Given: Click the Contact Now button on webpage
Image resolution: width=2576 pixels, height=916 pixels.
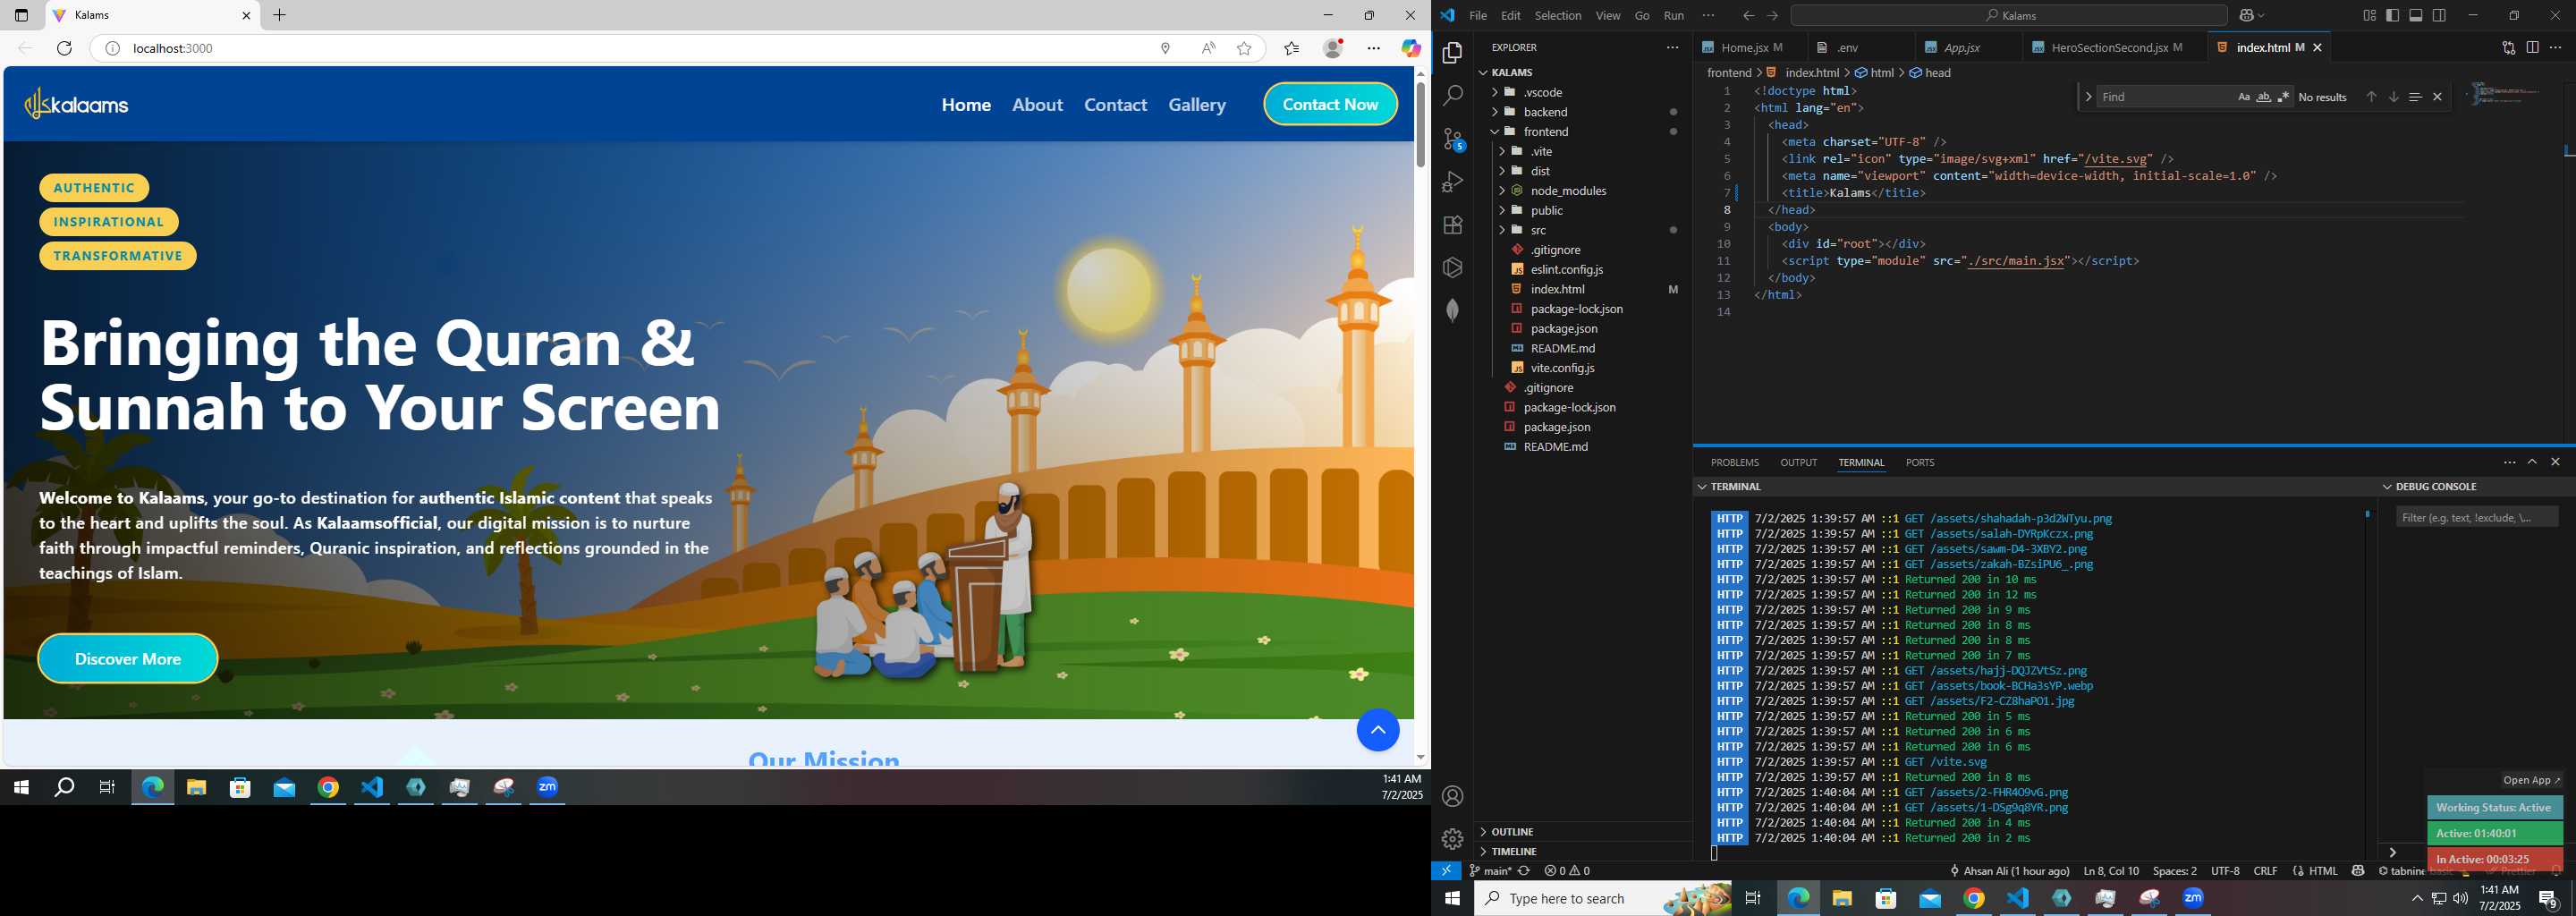Looking at the screenshot, I should tap(1330, 104).
